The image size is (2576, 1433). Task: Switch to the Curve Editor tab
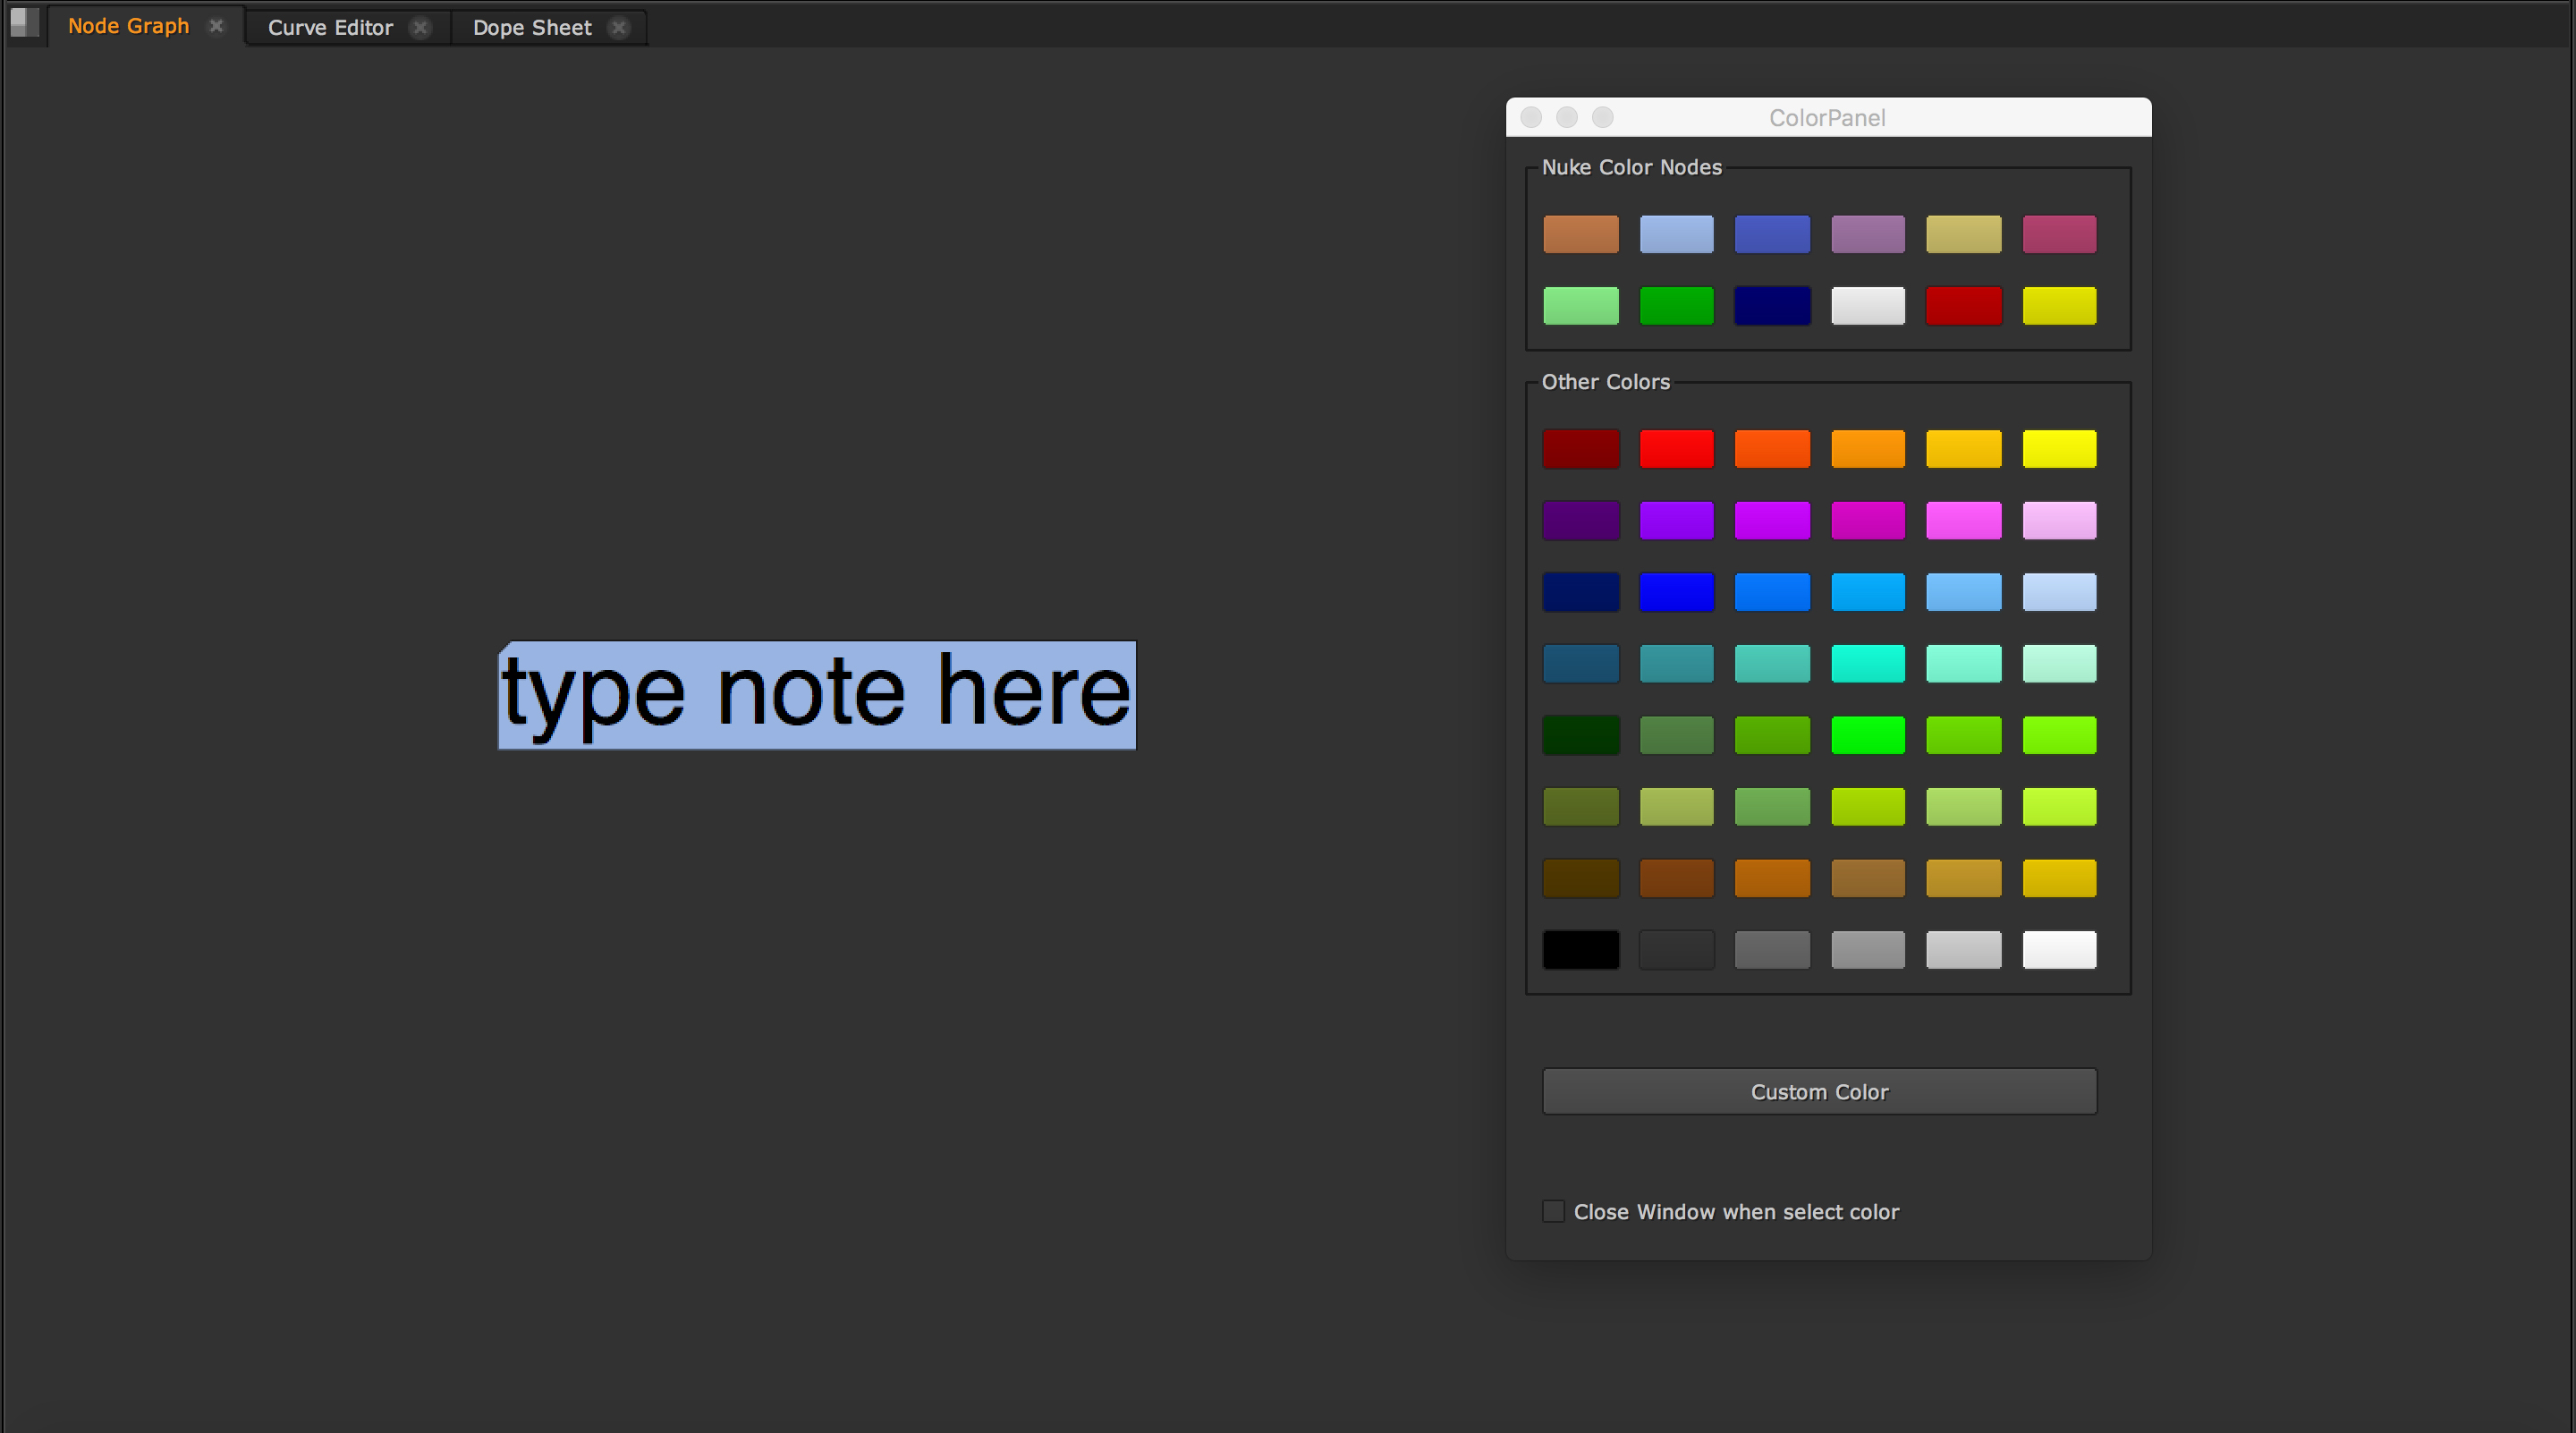coord(330,28)
